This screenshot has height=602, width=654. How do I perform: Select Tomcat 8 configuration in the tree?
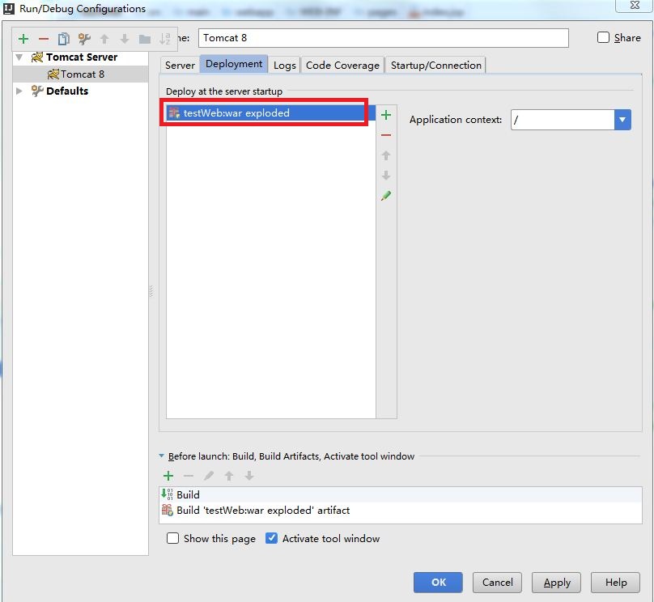click(x=80, y=74)
